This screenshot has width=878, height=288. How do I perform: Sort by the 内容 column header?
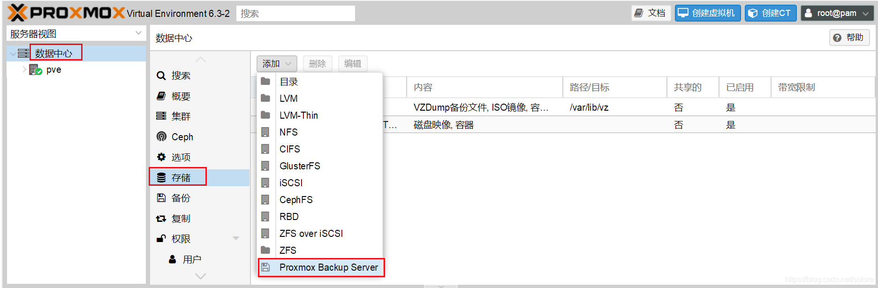484,87
